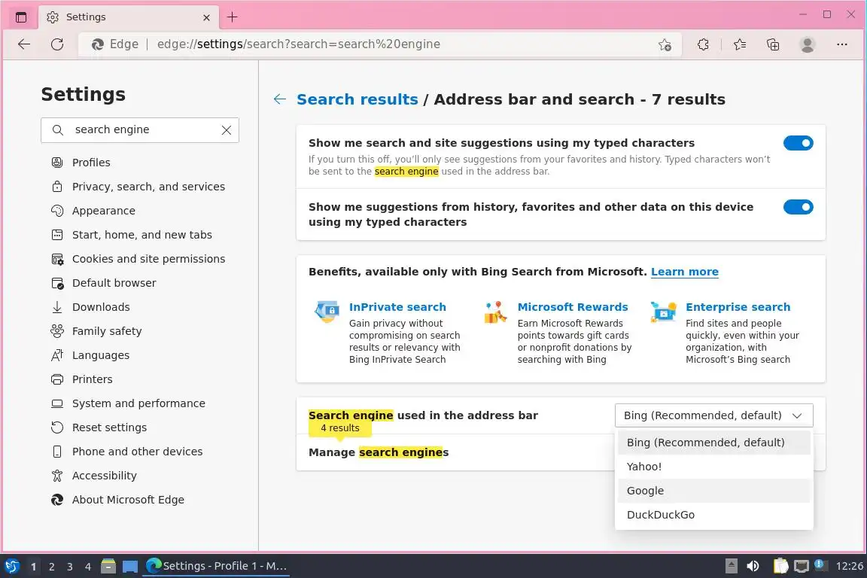Click the Enterprise search icon
The image size is (867, 578).
coord(664,312)
